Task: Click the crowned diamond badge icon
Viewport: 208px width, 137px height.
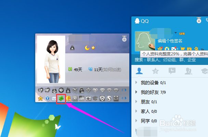Action: (x=88, y=90)
